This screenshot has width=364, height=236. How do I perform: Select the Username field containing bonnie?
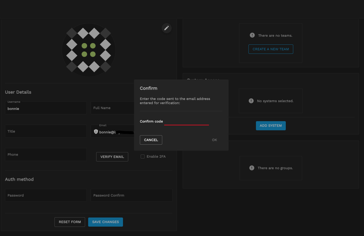point(46,108)
